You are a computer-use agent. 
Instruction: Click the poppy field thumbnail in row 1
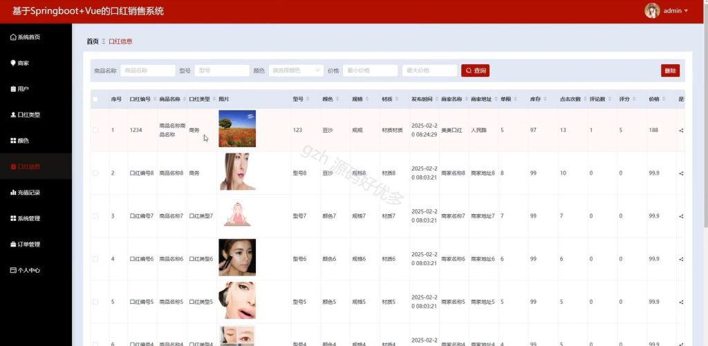[x=237, y=128]
